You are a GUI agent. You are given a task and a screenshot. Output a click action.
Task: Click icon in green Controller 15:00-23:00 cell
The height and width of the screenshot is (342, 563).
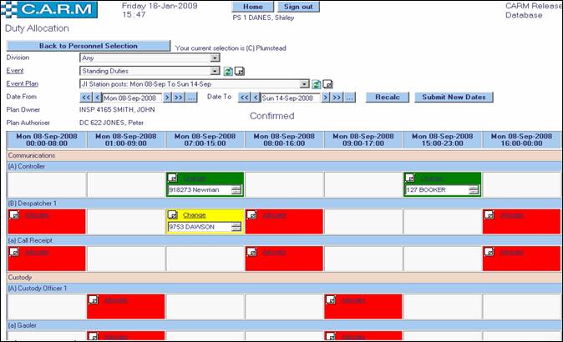click(410, 178)
